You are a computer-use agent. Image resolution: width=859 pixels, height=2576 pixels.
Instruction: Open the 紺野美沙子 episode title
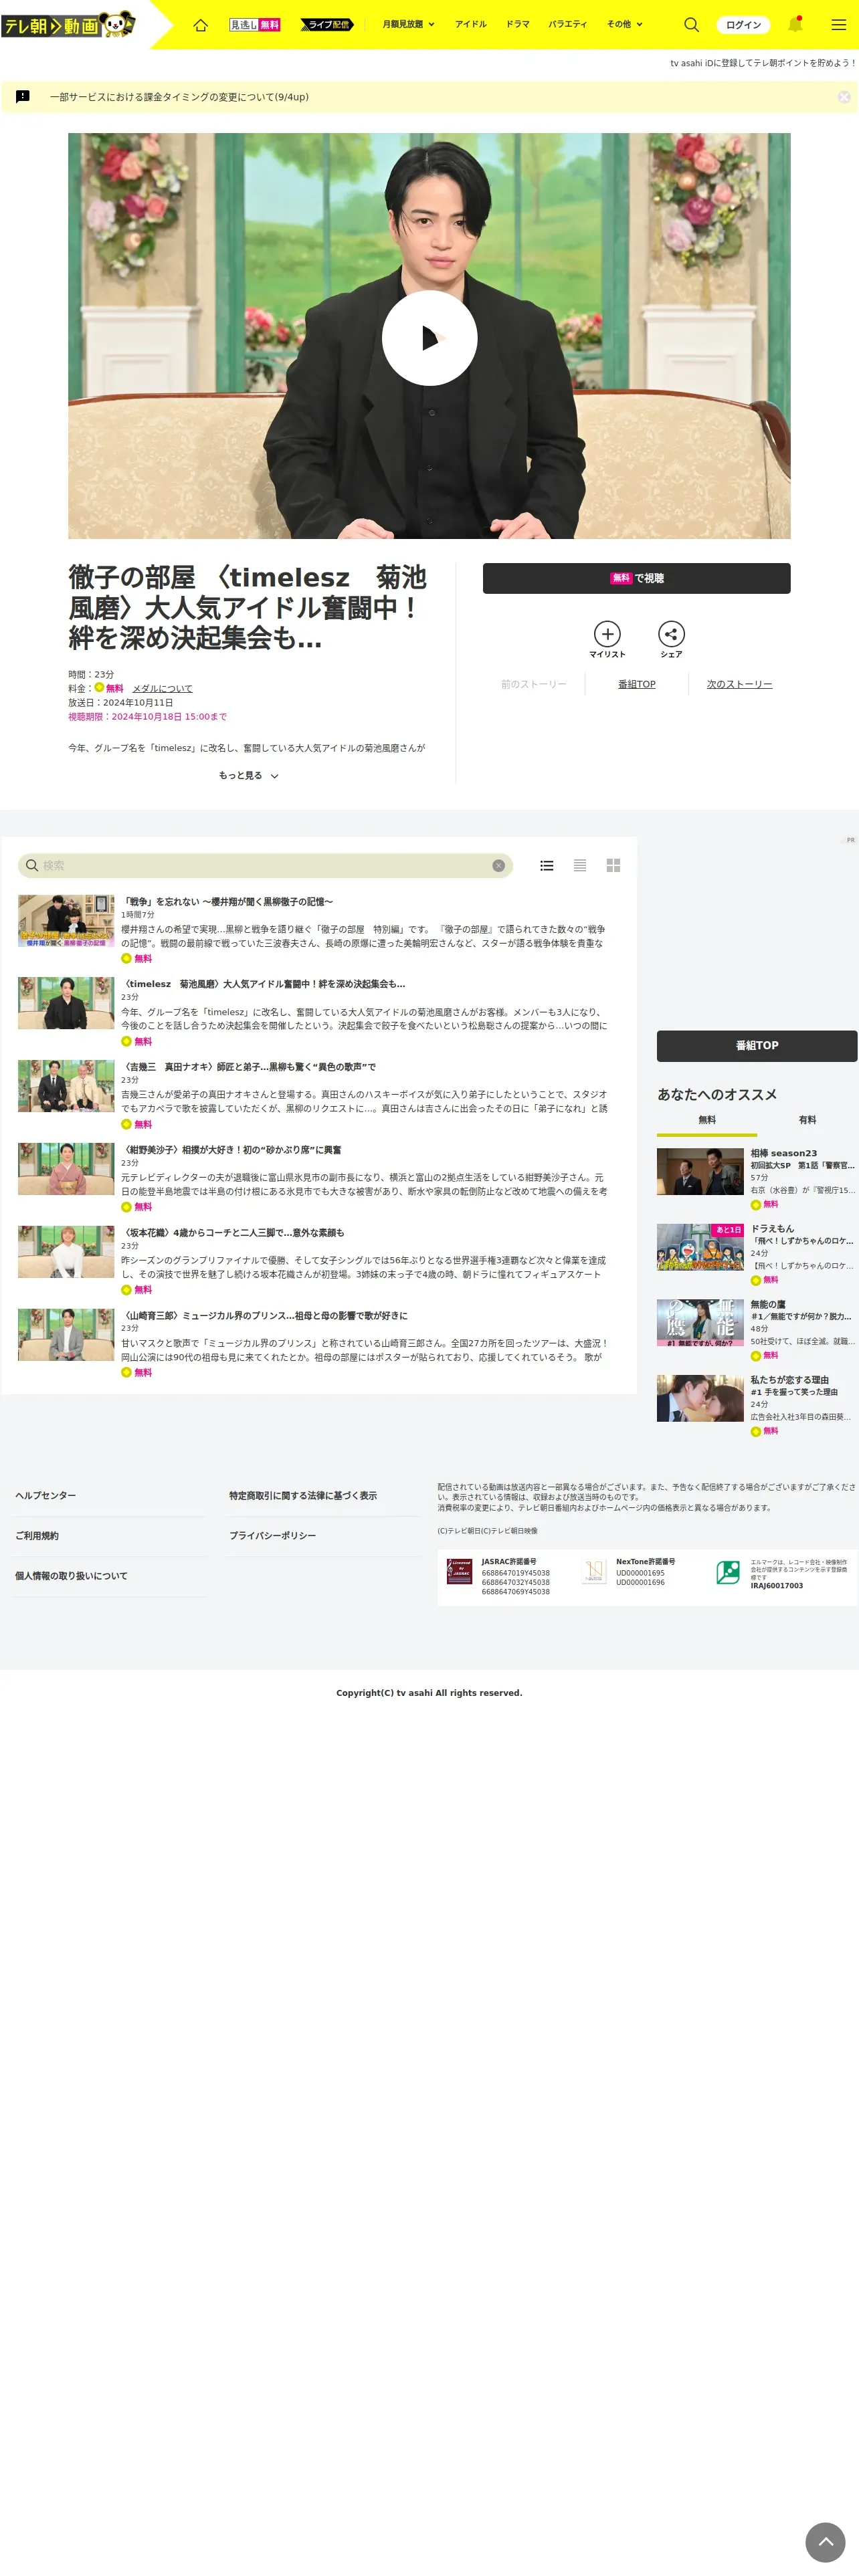click(232, 1151)
